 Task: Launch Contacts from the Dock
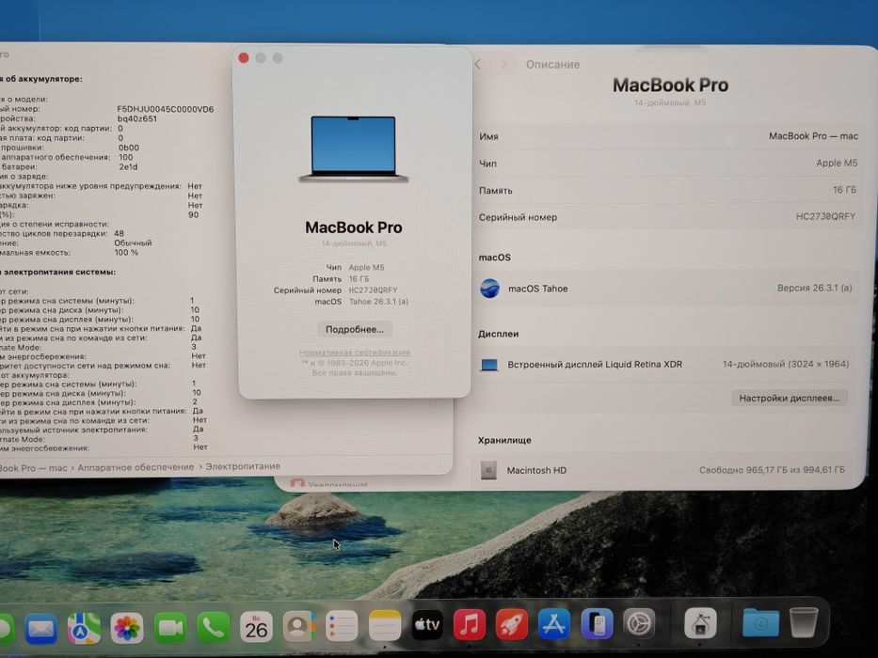[x=299, y=626]
